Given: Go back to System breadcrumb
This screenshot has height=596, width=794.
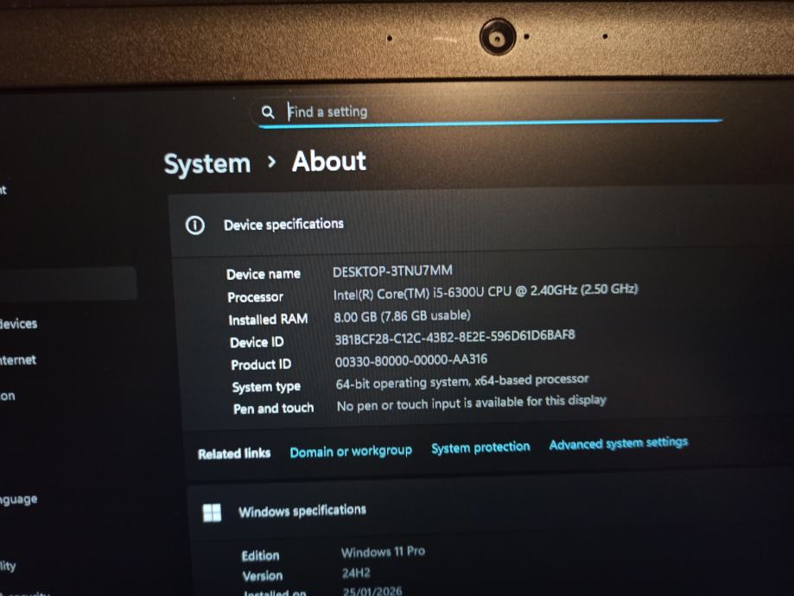Looking at the screenshot, I should click(207, 165).
